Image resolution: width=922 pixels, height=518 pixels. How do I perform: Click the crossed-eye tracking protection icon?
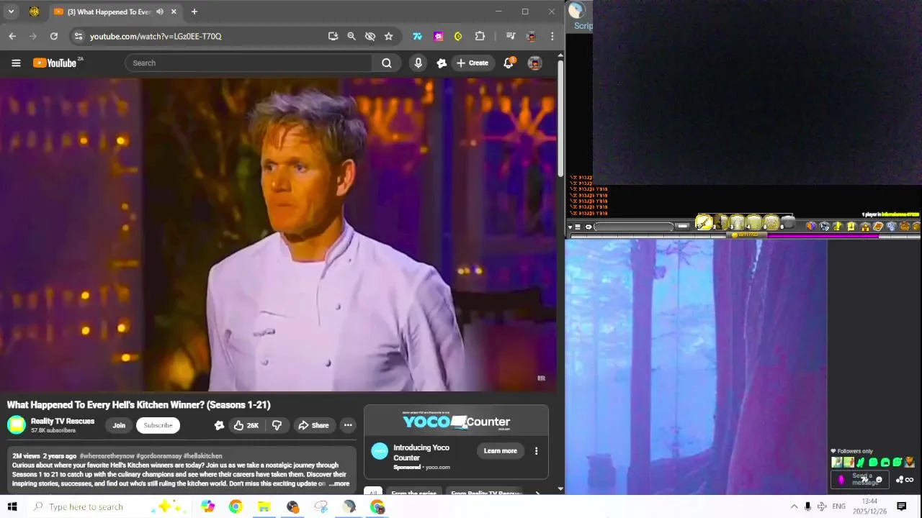(370, 36)
